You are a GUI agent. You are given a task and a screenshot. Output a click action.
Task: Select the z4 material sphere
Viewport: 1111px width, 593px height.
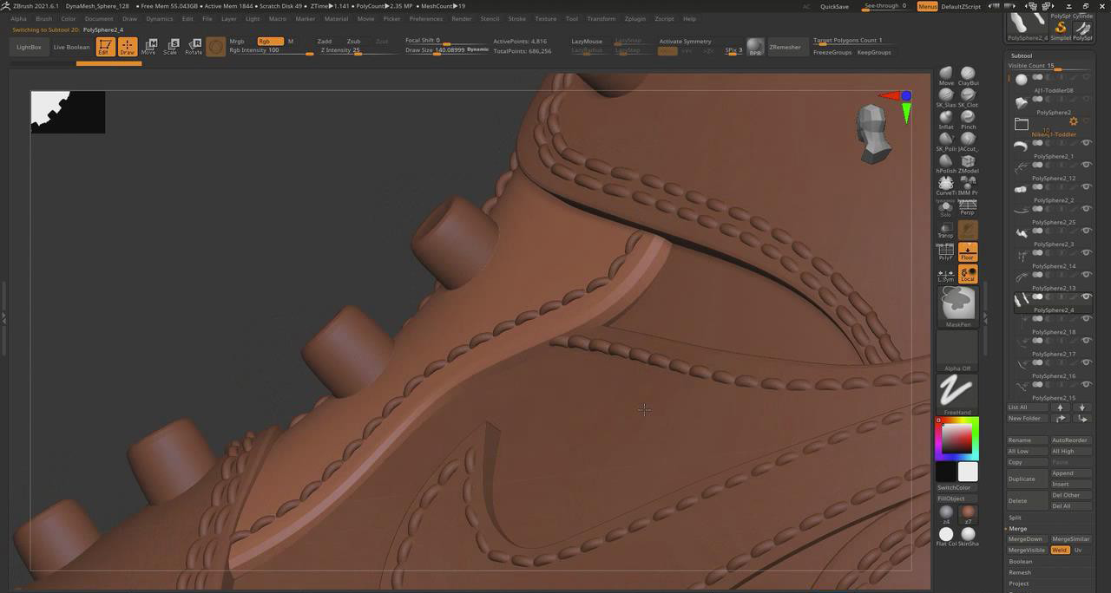pyautogui.click(x=946, y=514)
